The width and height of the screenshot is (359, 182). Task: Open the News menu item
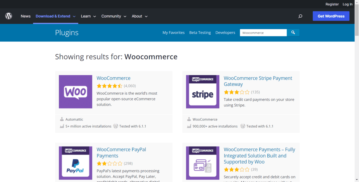point(26,16)
